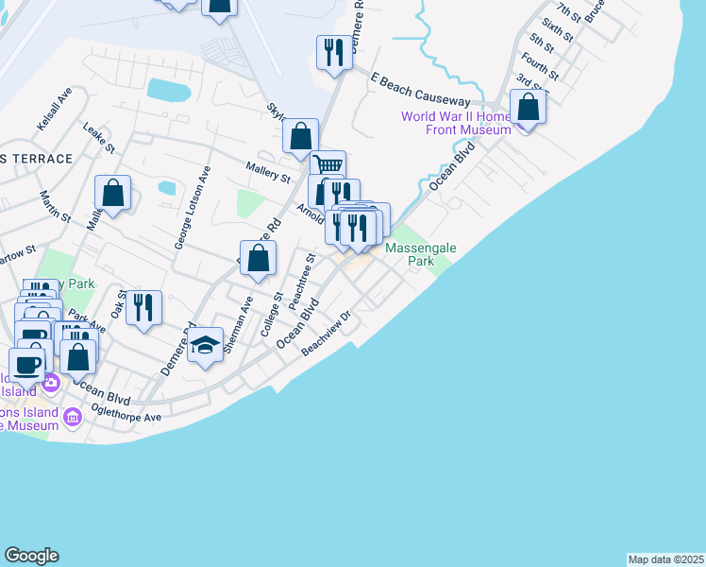Select the shopping bag marker above College St

click(258, 257)
